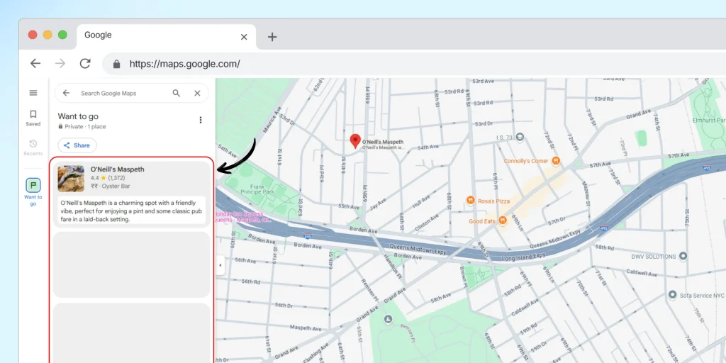Go back using search box arrow
This screenshot has width=726, height=363.
tap(66, 93)
